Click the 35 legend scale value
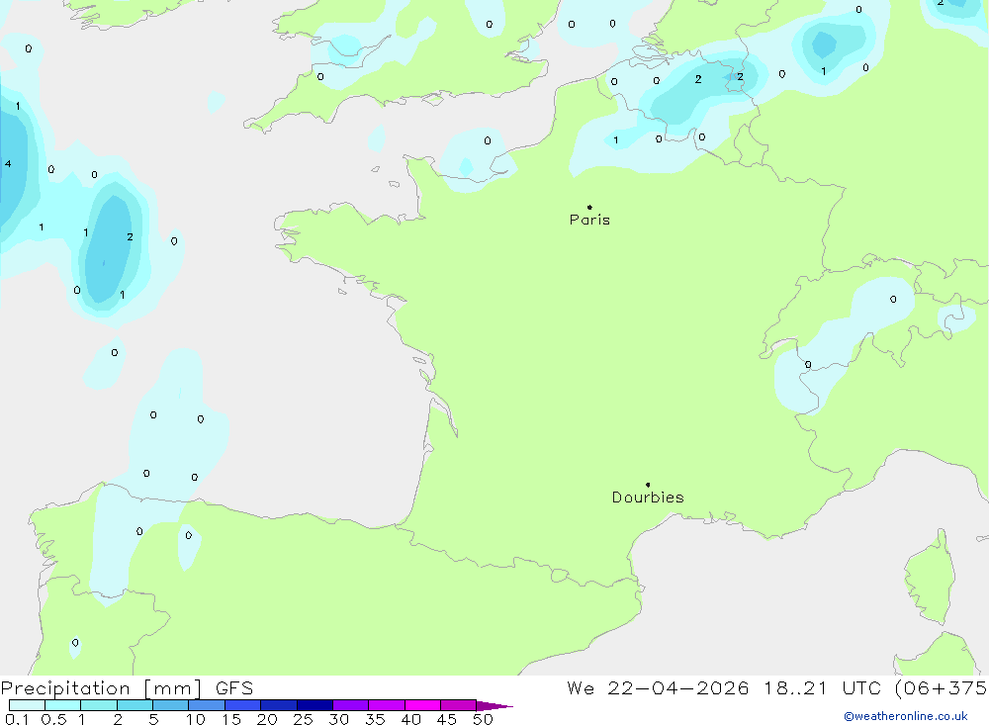Image resolution: width=989 pixels, height=725 pixels. pyautogui.click(x=375, y=719)
